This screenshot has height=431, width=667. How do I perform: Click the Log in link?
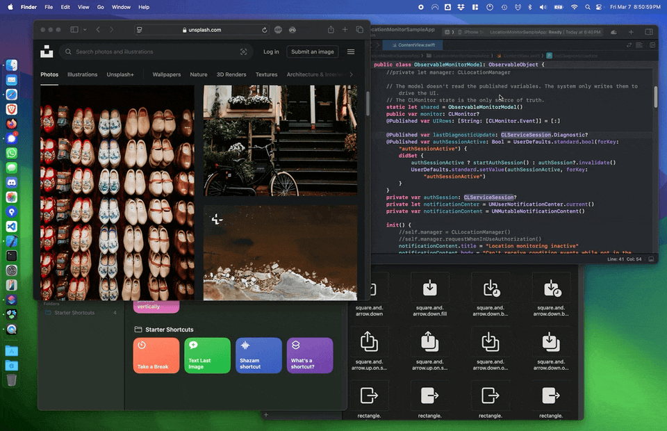[271, 51]
